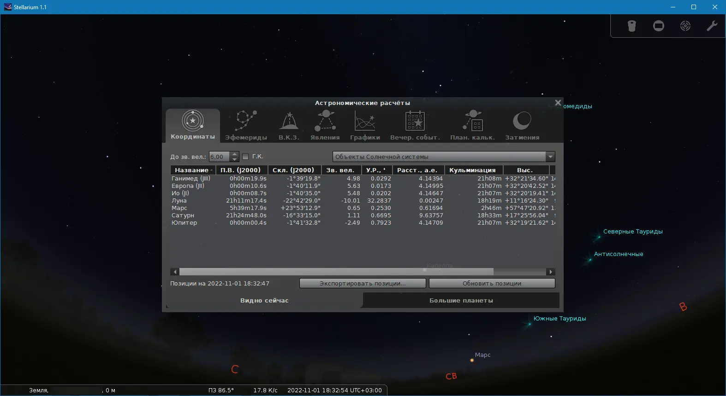Click field of view ПЗ 86.5° value
Screen dimensions: 726x396
pos(221,390)
